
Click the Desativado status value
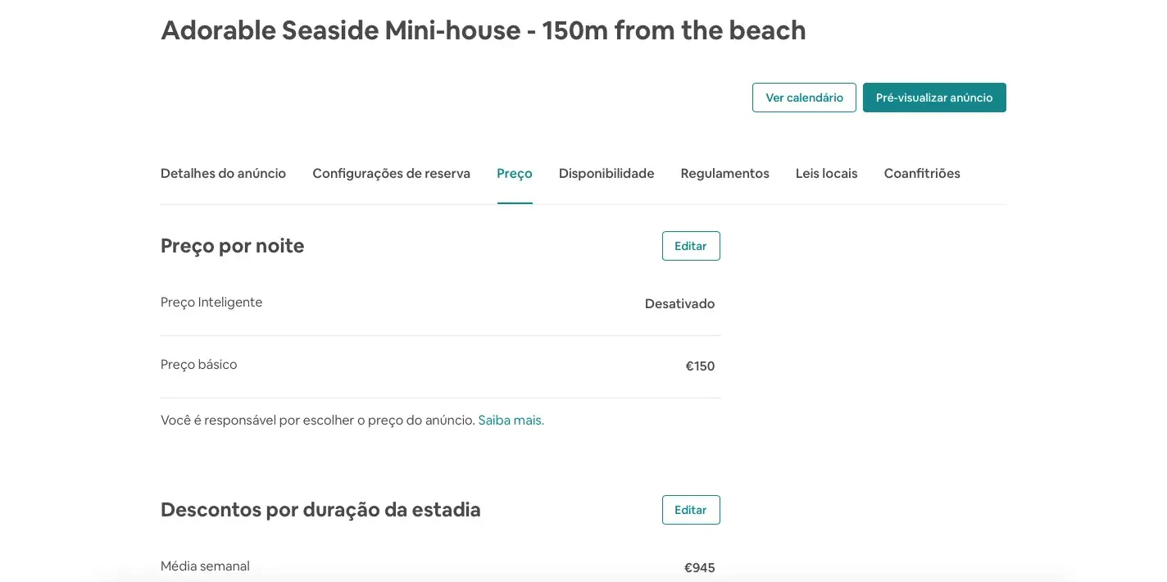(679, 304)
